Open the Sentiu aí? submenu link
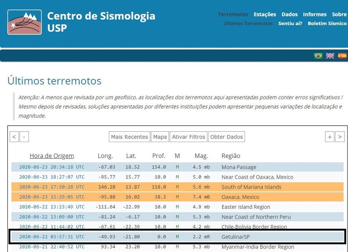The height and width of the screenshot is (252, 348). [x=290, y=23]
